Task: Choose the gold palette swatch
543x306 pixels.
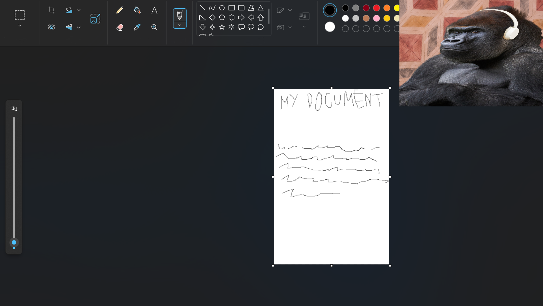Action: [x=387, y=18]
